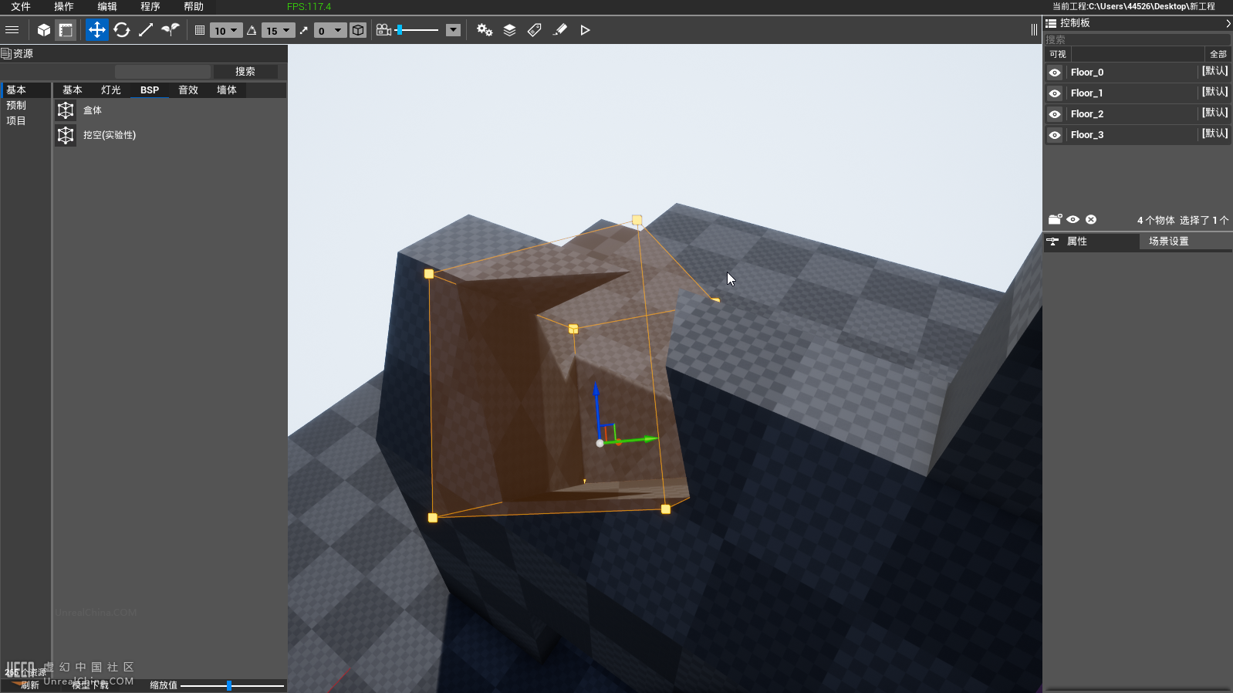This screenshot has width=1233, height=693.
Task: Click the 搜索 button in resources panel
Action: point(245,72)
